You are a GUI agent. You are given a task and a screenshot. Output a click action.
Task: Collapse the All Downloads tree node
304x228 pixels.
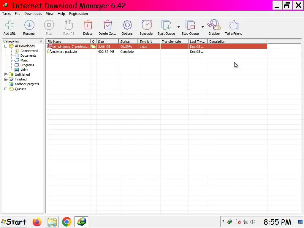pos(6,46)
